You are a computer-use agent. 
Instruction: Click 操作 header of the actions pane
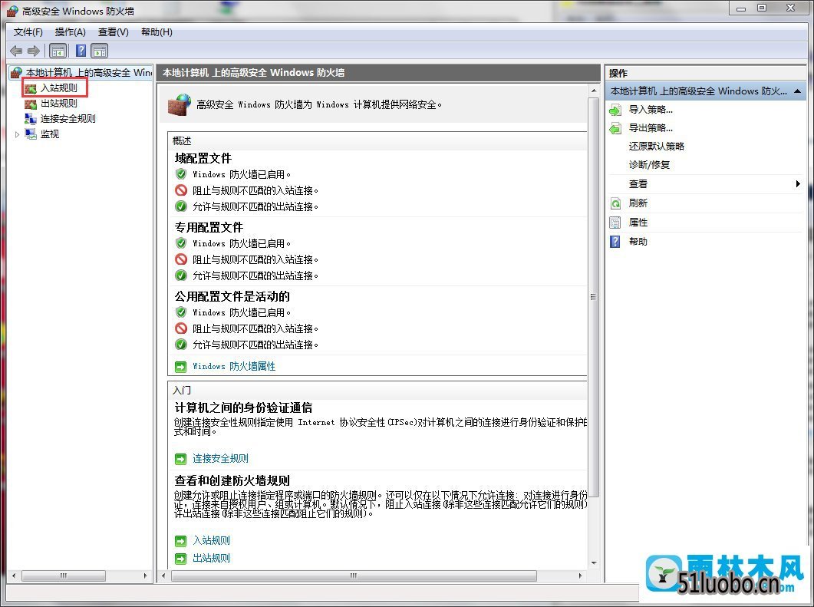[618, 73]
